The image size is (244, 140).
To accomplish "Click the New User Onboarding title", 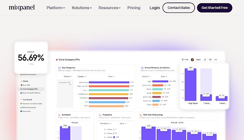I will tap(153, 115).
